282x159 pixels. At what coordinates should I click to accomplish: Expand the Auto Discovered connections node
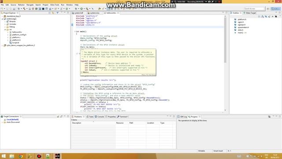pos(2,122)
